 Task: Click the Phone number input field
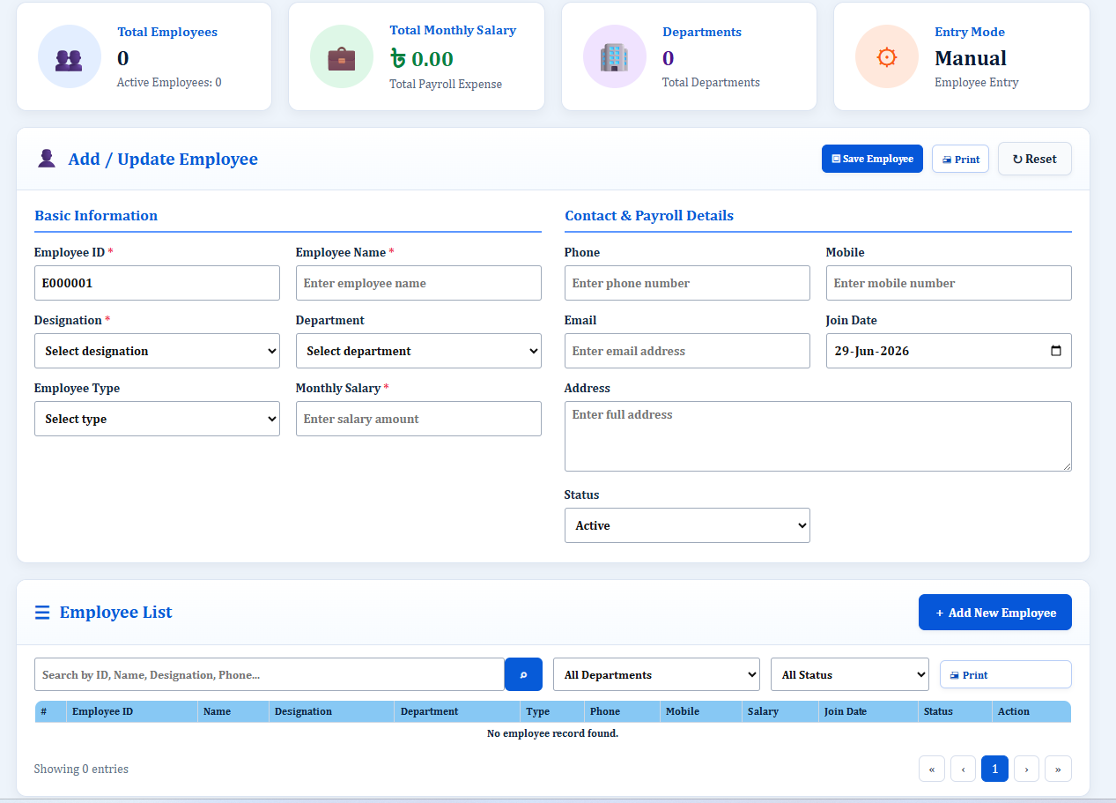(x=687, y=283)
